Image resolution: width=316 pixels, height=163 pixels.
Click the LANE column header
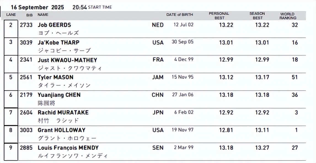[x=11, y=15]
